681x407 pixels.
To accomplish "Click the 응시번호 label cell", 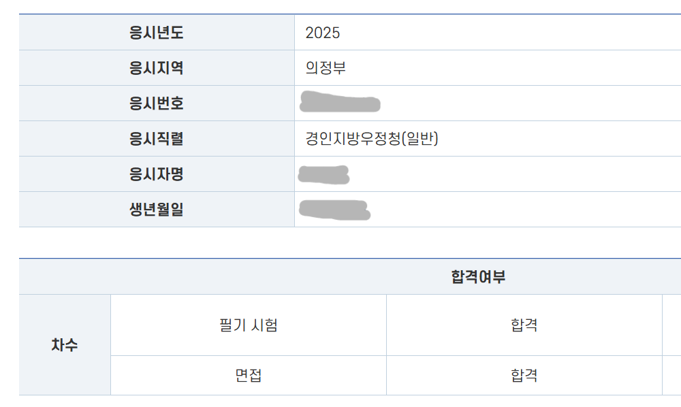I will point(157,103).
